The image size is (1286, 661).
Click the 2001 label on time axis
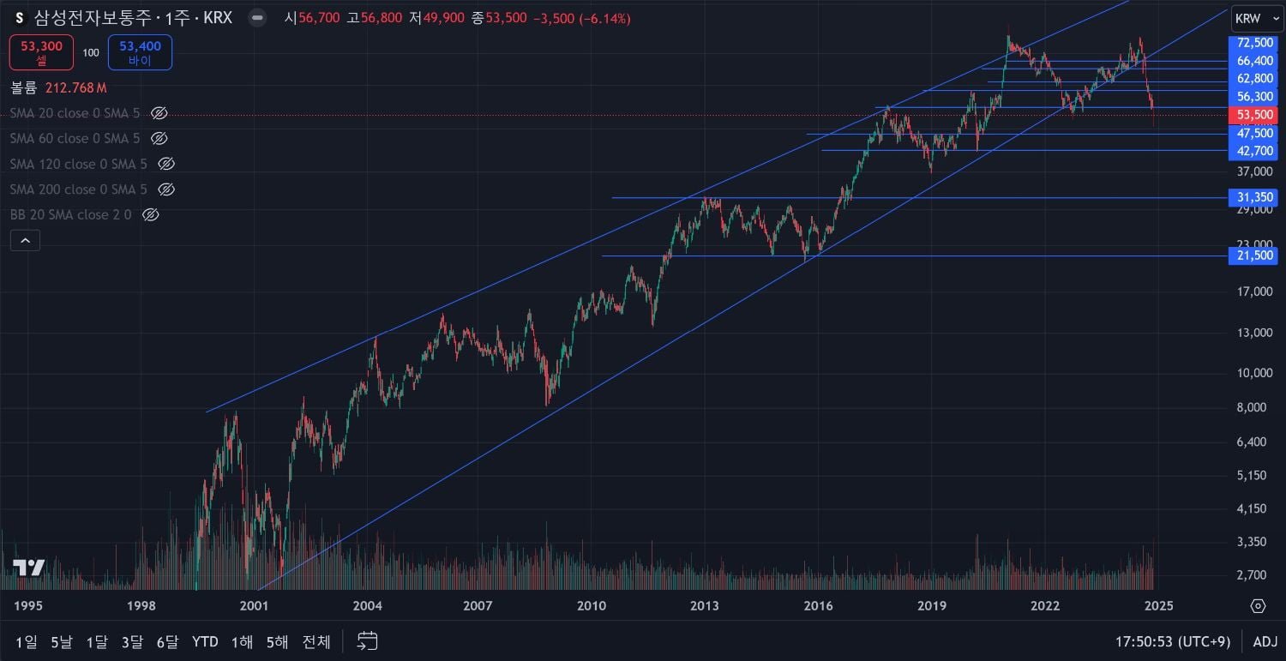(254, 606)
